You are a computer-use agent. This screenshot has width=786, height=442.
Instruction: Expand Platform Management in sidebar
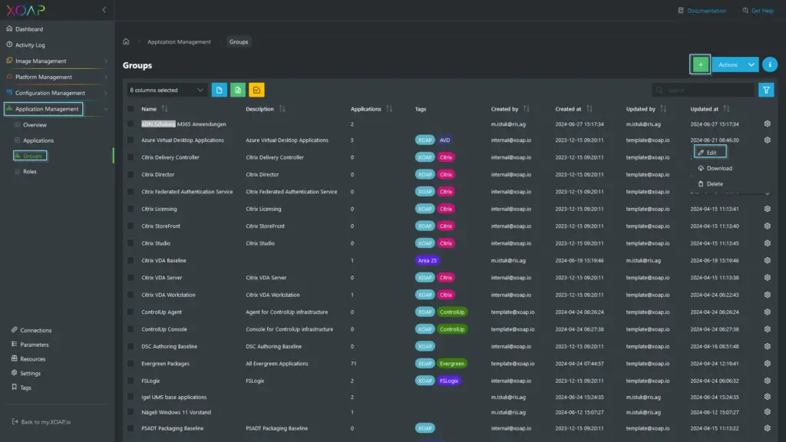click(x=106, y=78)
